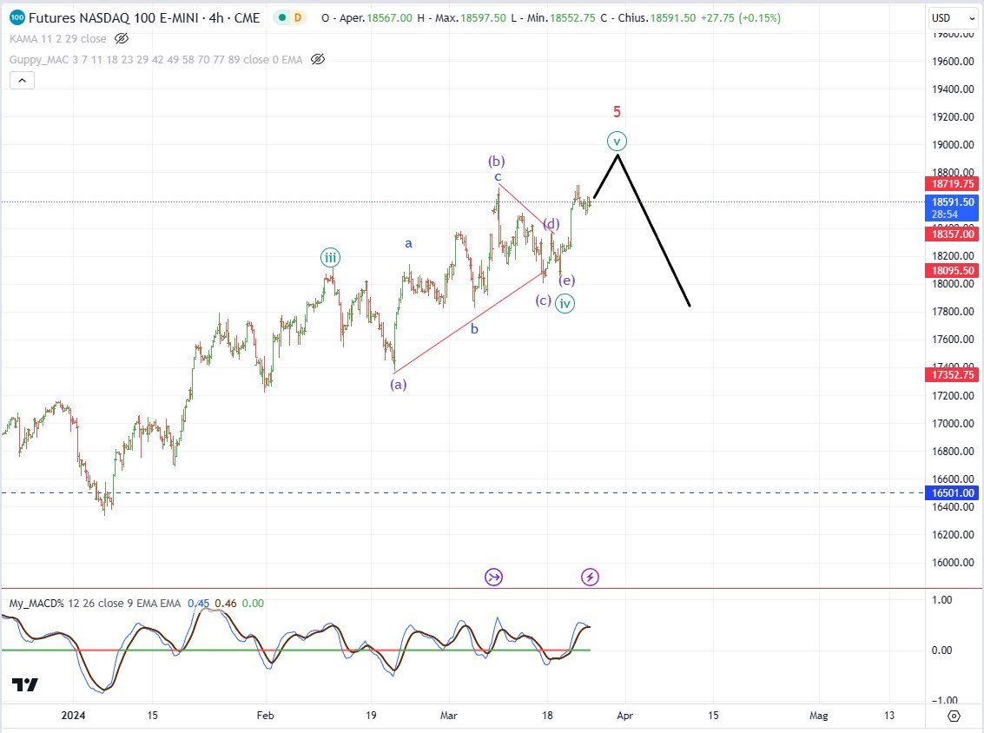Toggle visibility of the KAMA indicator
984x733 pixels.
(122, 39)
